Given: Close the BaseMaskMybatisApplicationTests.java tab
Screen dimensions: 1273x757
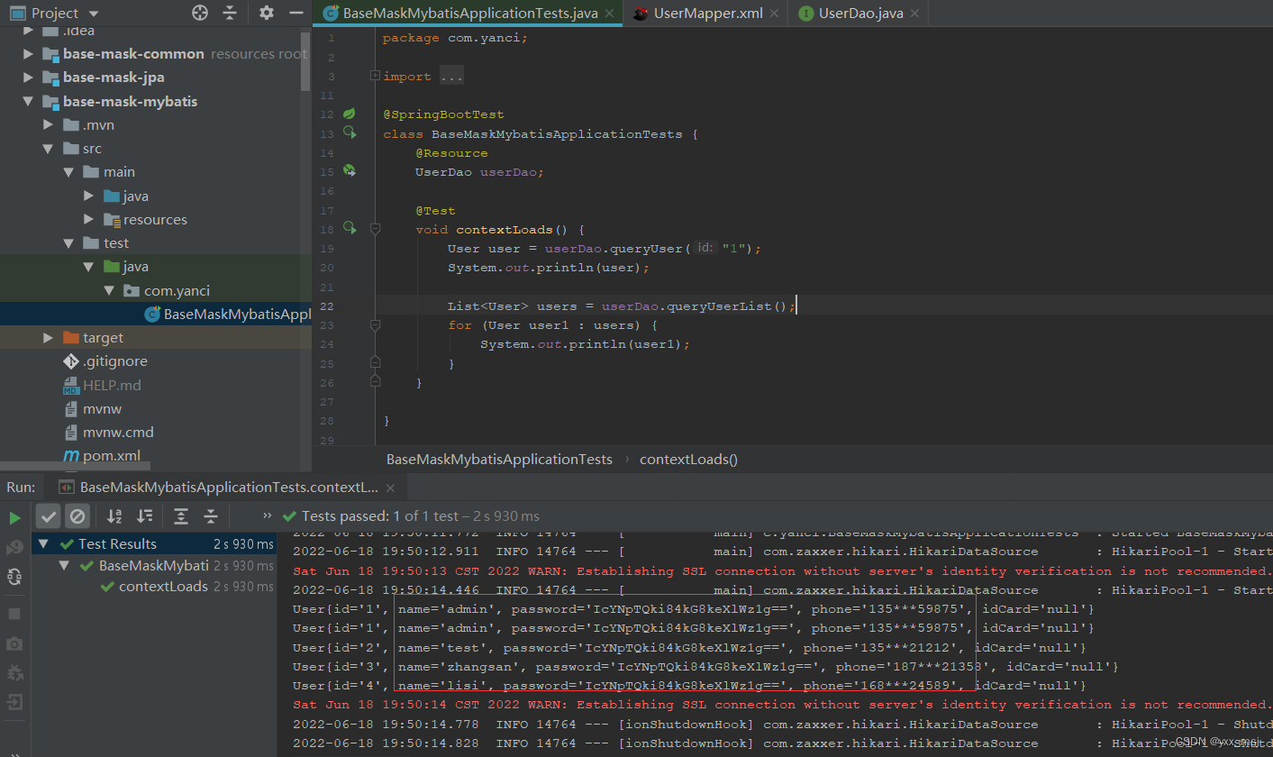Looking at the screenshot, I should click(x=608, y=14).
